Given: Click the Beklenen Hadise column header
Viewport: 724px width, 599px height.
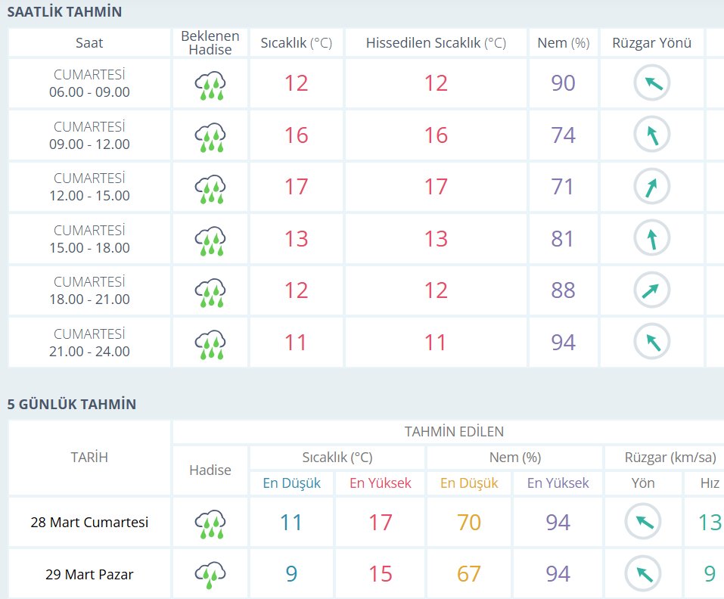Looking at the screenshot, I should pos(210,43).
